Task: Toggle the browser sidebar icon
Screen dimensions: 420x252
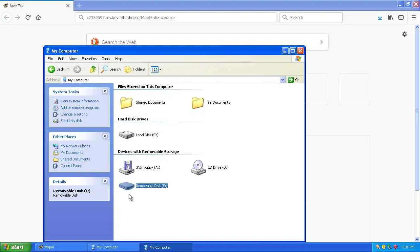Action: tap(401, 17)
